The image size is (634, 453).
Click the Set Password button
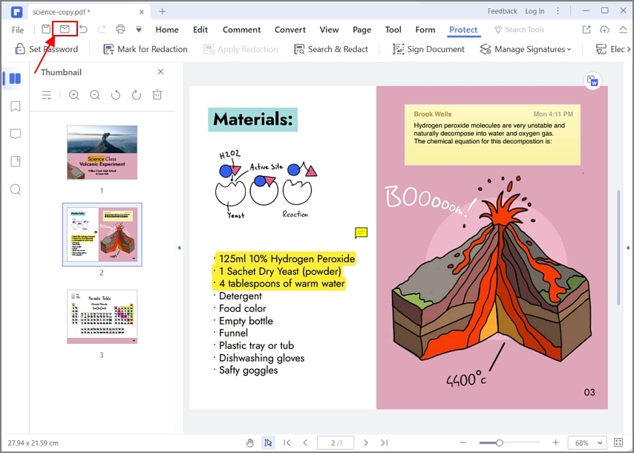point(48,49)
